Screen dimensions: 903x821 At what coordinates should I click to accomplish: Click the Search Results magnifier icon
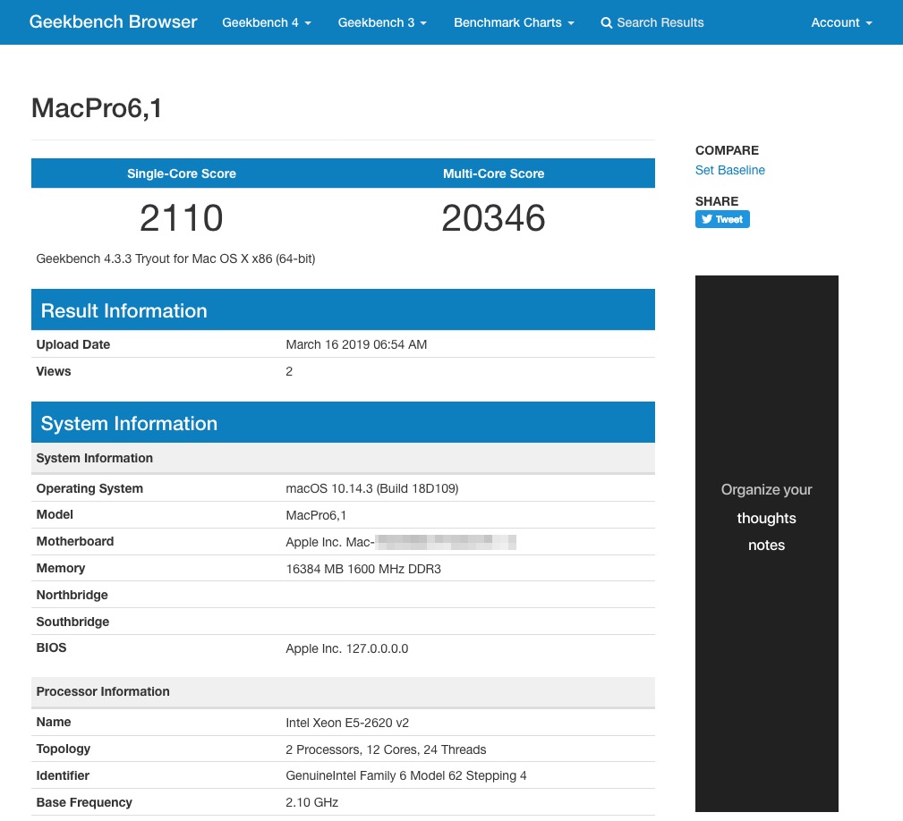(x=607, y=23)
